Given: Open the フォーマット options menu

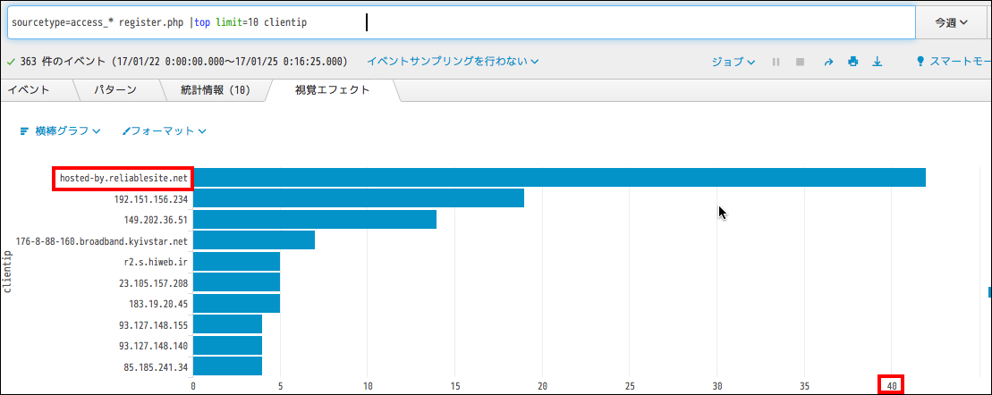Looking at the screenshot, I should pos(165,130).
